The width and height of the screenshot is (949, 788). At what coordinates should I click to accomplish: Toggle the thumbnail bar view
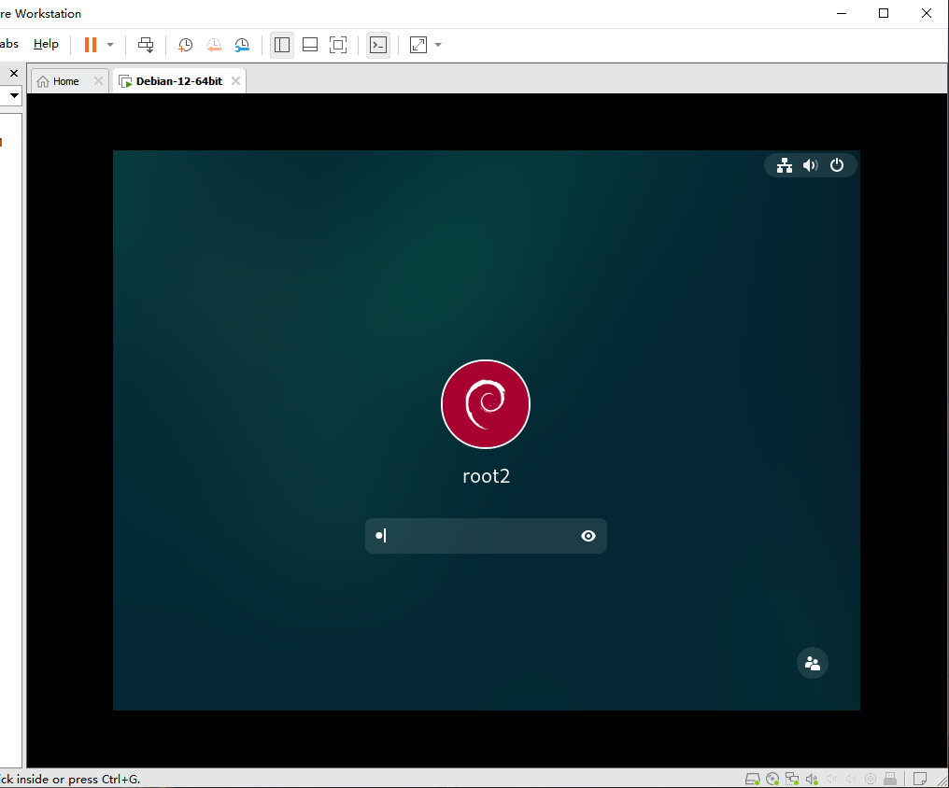(x=310, y=45)
